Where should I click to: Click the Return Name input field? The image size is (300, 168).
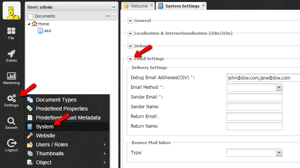click(255, 126)
